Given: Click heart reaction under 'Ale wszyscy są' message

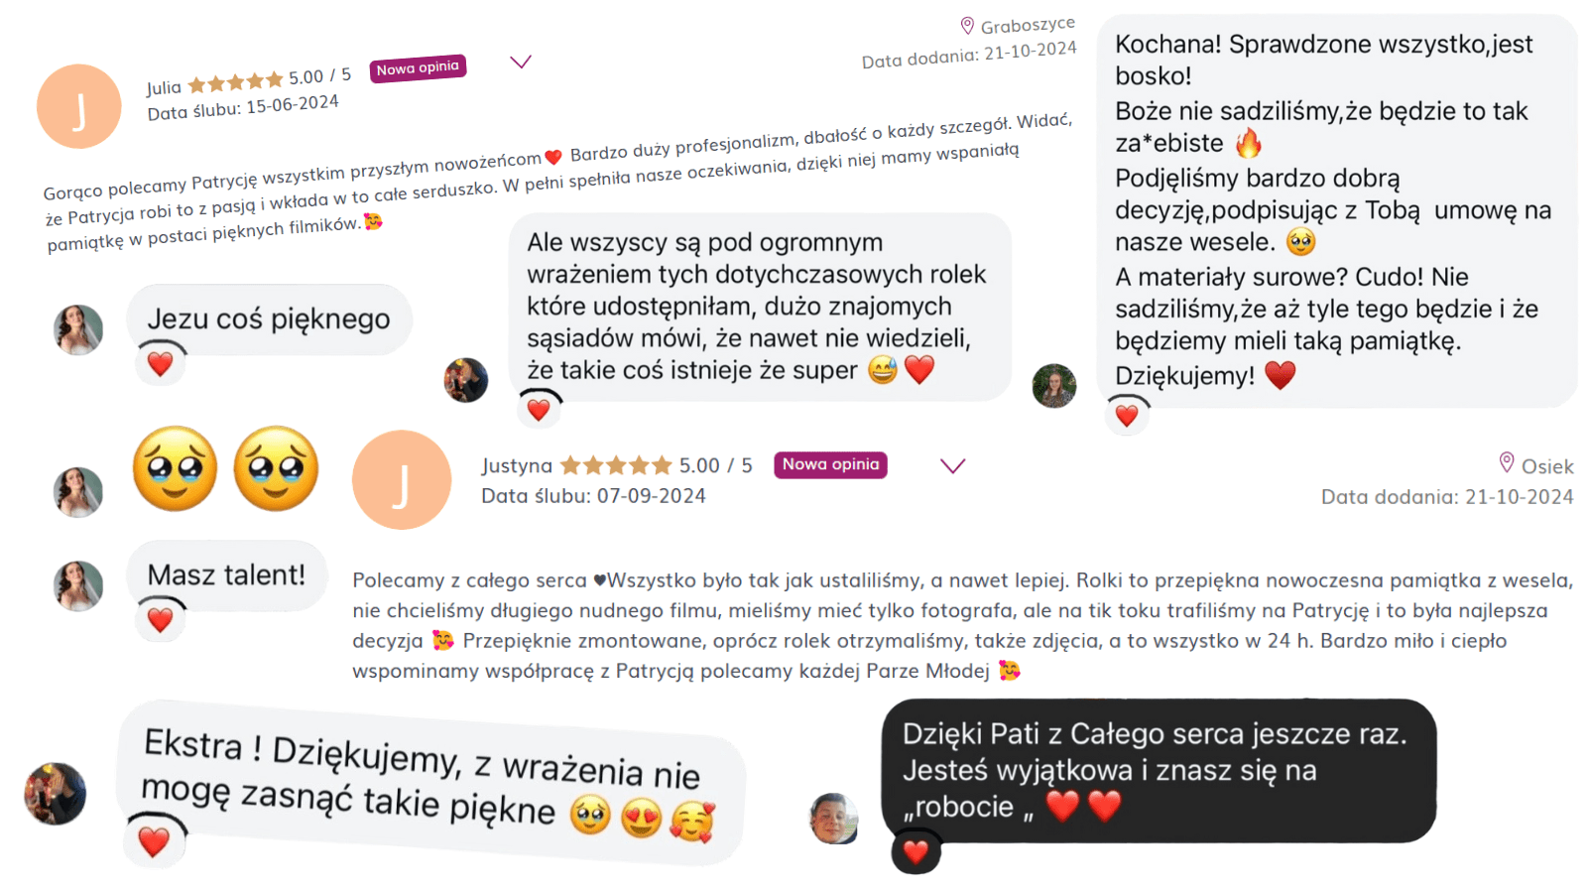Looking at the screenshot, I should click(x=539, y=409).
